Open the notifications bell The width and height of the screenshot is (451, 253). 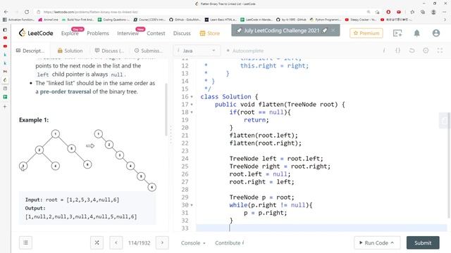416,33
